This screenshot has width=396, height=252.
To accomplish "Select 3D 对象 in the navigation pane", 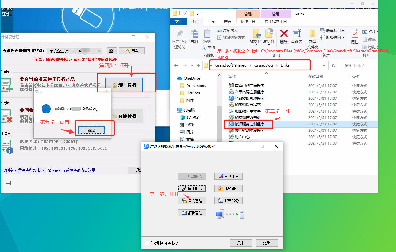I will [x=190, y=117].
